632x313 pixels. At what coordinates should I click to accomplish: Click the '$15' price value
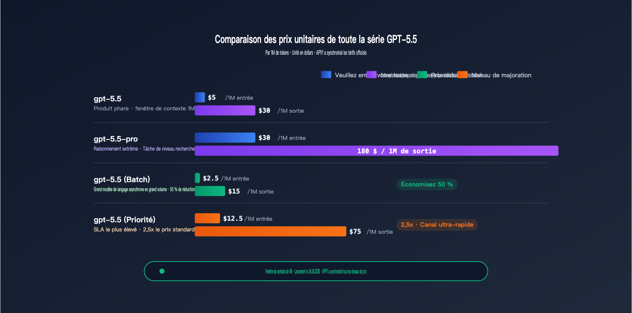pyautogui.click(x=234, y=191)
